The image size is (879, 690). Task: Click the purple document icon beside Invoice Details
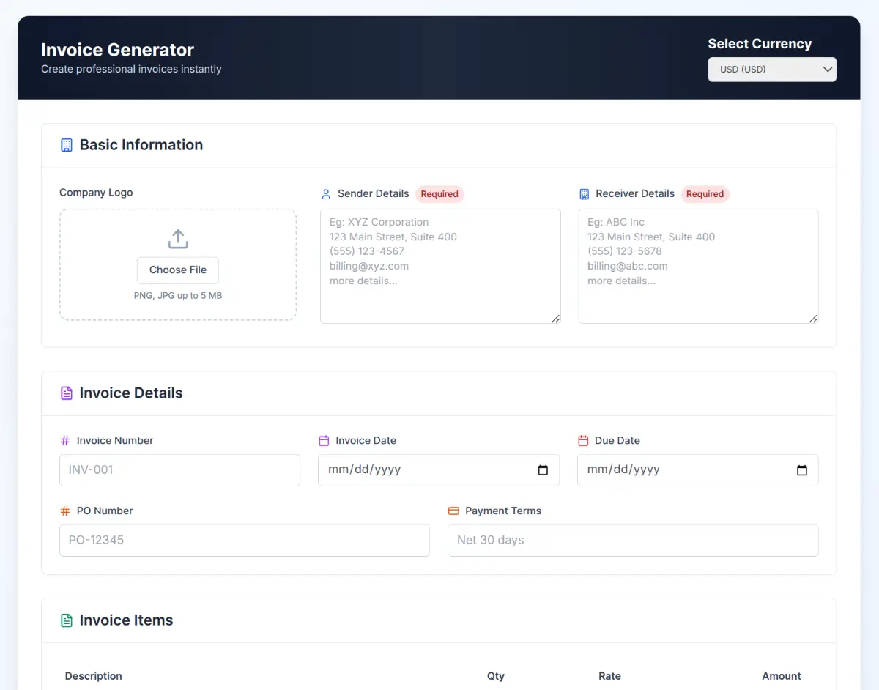click(x=67, y=393)
